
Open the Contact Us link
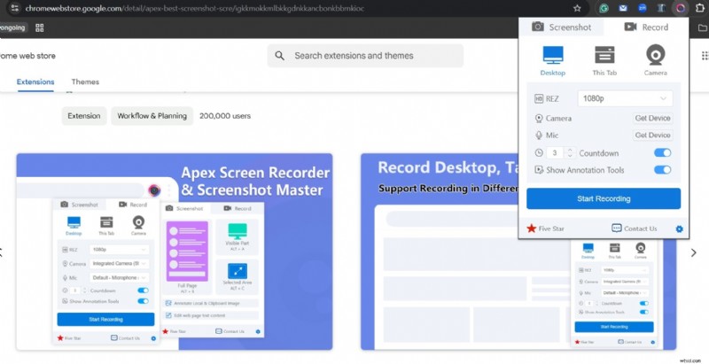(x=635, y=228)
